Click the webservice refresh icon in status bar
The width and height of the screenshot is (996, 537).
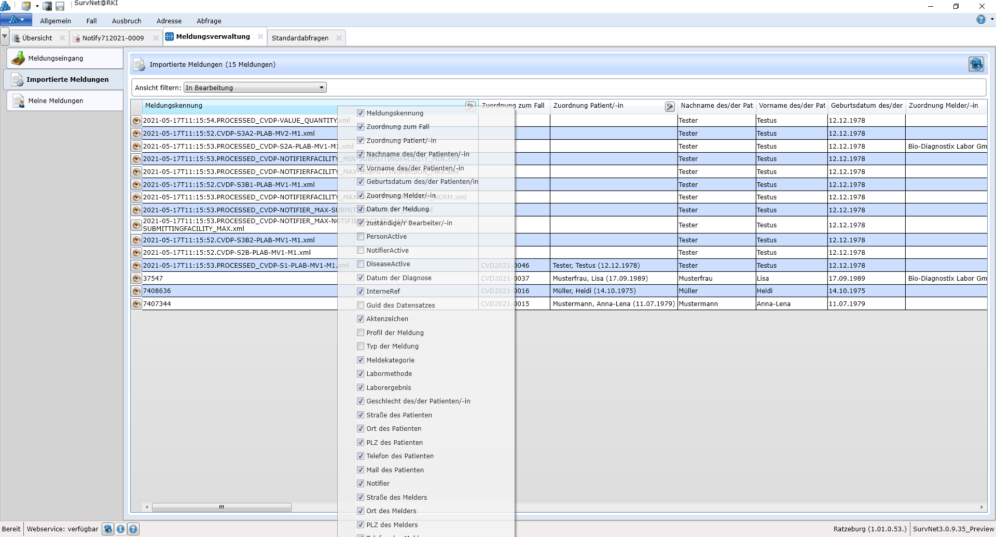coord(108,529)
